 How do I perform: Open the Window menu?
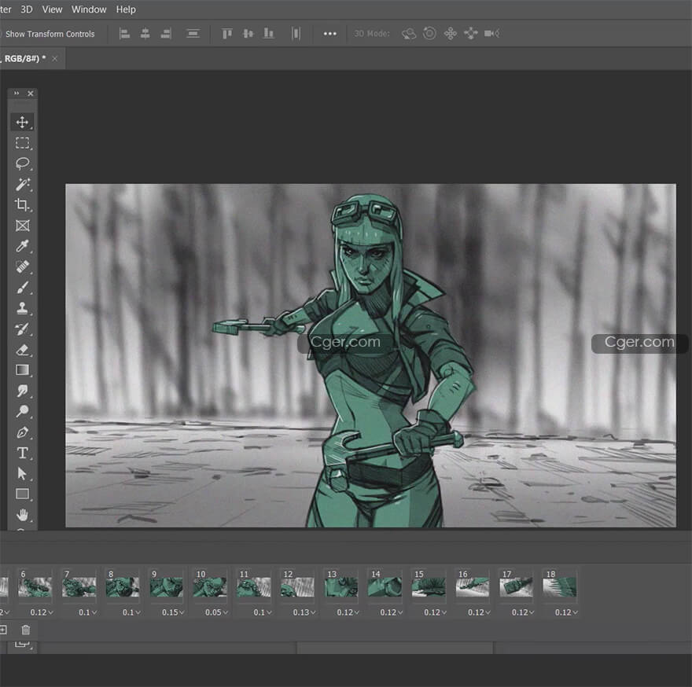click(89, 9)
